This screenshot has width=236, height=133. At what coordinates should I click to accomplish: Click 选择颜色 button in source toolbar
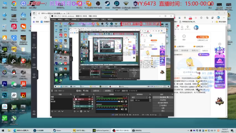tap(108, 91)
